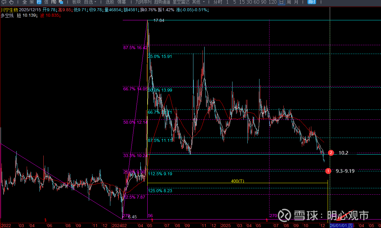
Task: Select the 25.0% 15.91 retracement label
Action: pyautogui.click(x=160, y=56)
